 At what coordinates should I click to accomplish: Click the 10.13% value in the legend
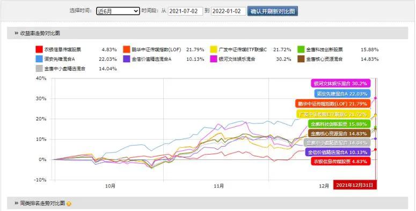[x=195, y=59]
